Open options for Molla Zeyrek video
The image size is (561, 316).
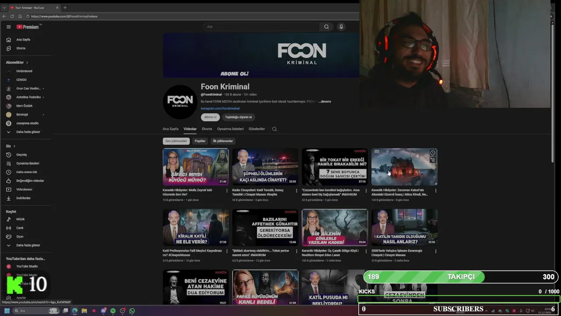pyautogui.click(x=227, y=190)
